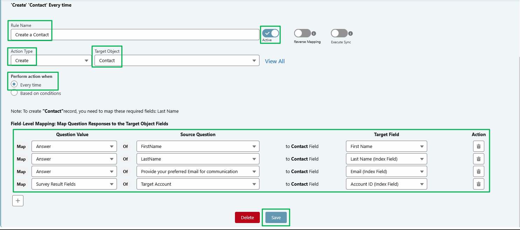Click inside the Rule Name field
Screen dimensions: 520x230
point(105,35)
